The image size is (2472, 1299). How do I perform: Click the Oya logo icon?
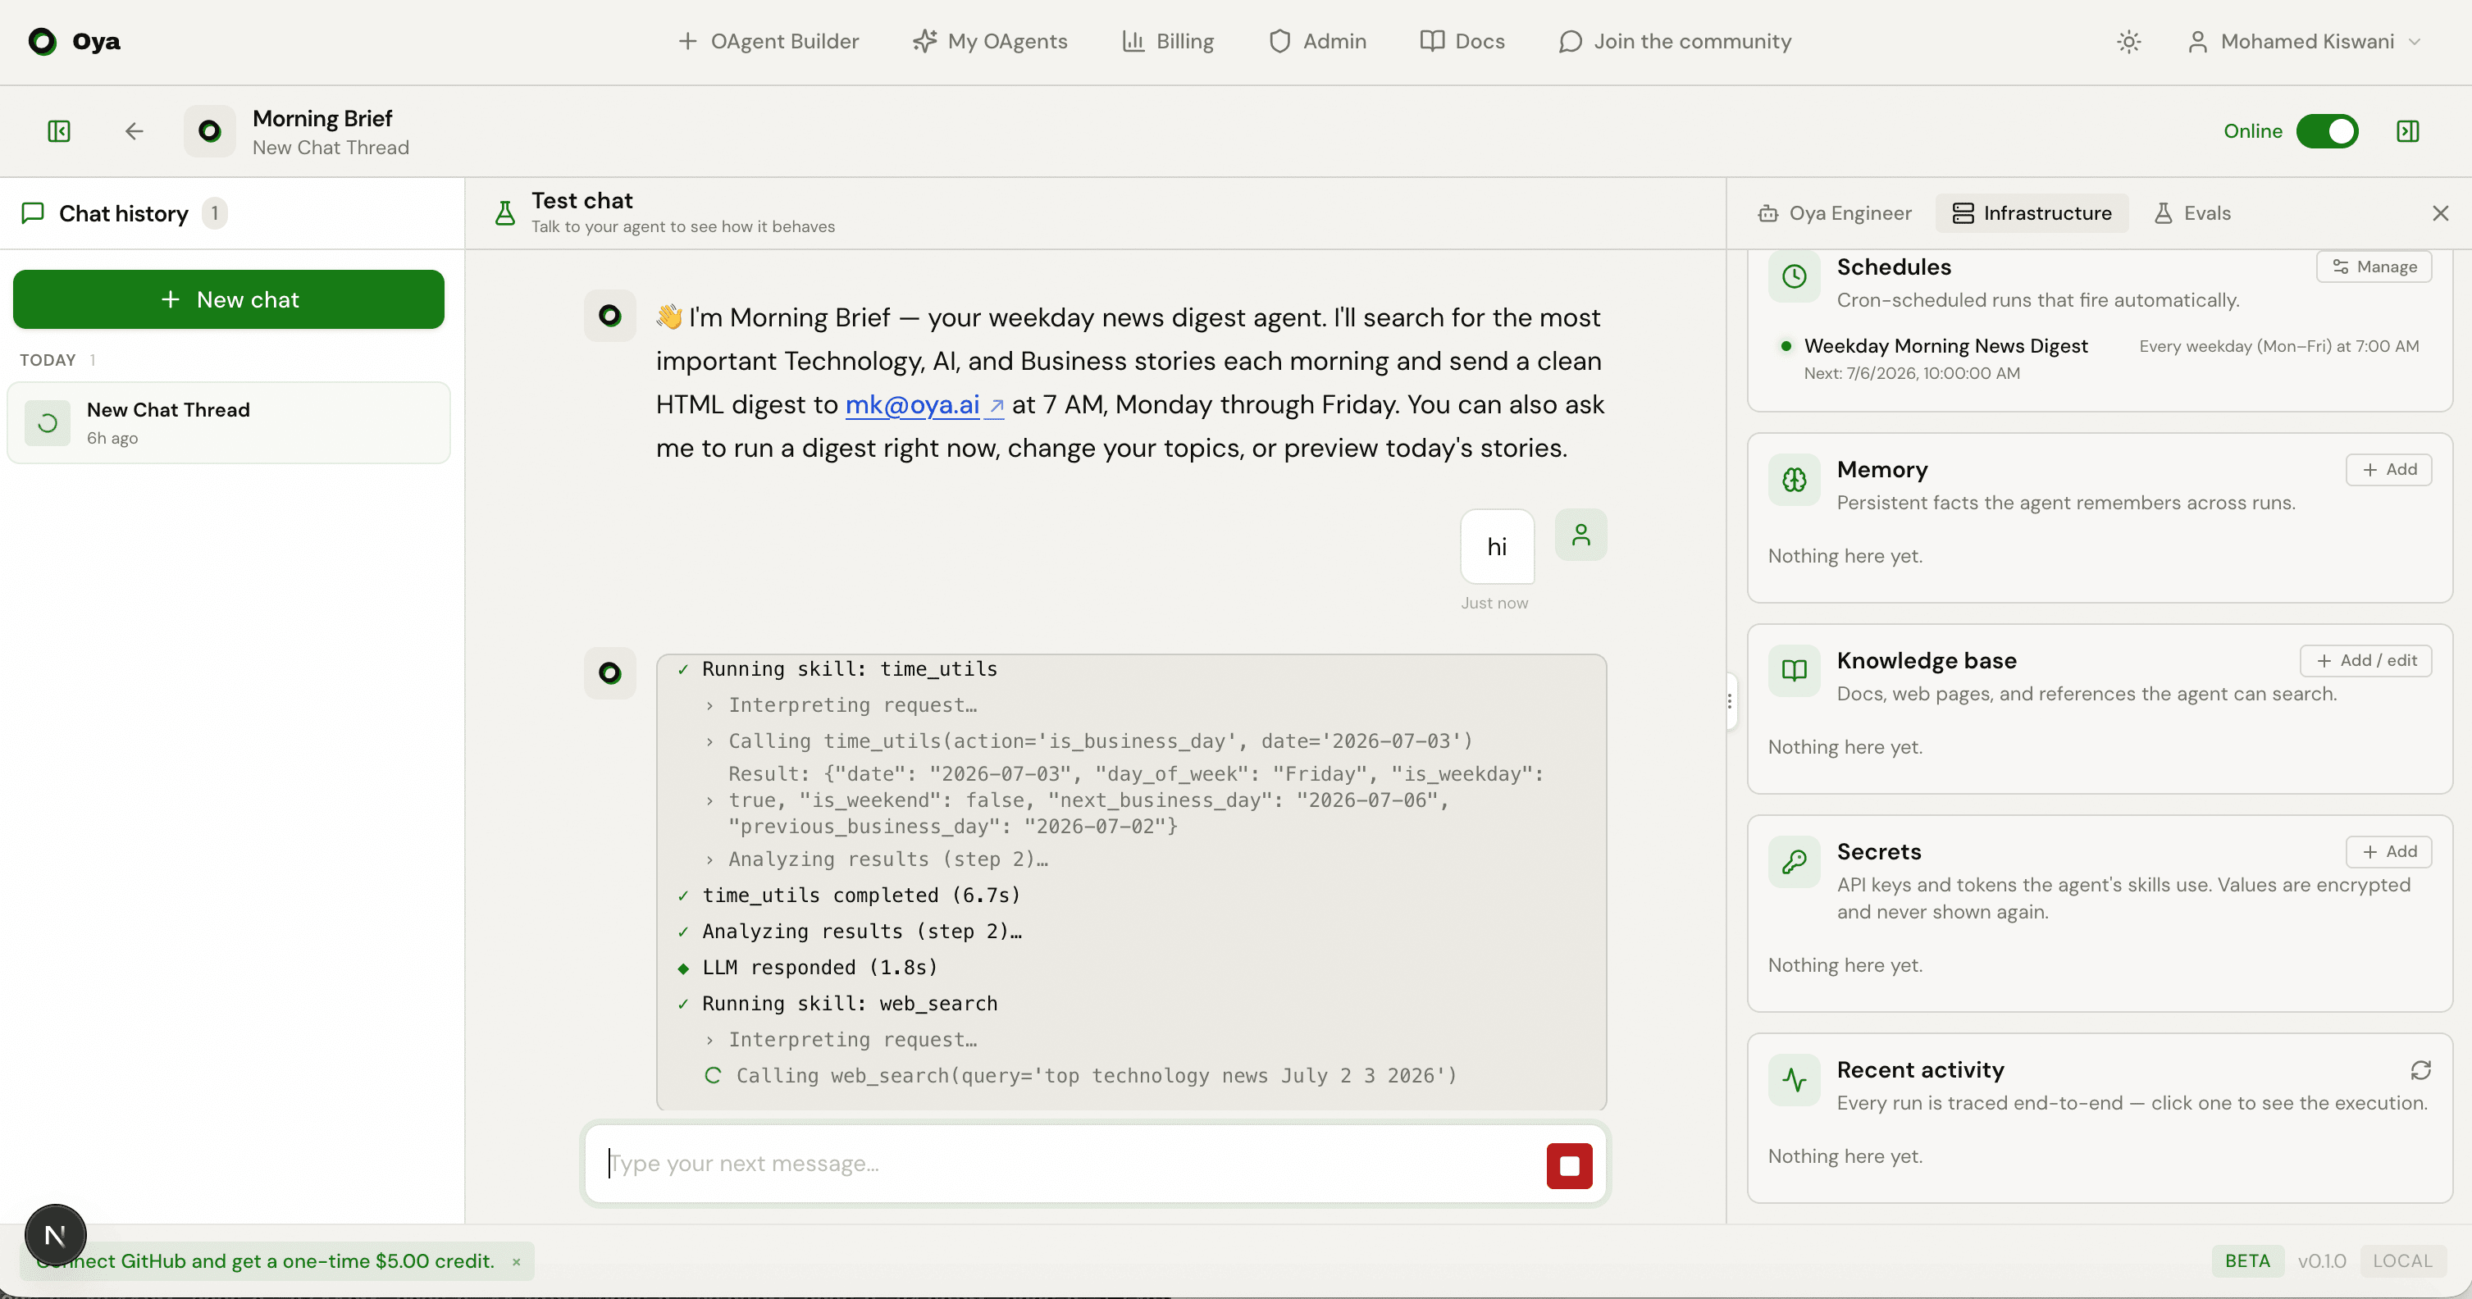coord(42,41)
